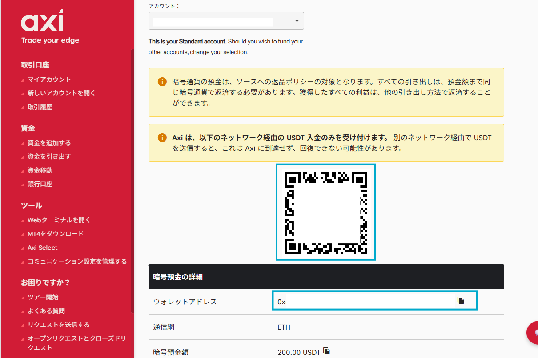Click the wallet address field
The image size is (538, 358).
375,301
